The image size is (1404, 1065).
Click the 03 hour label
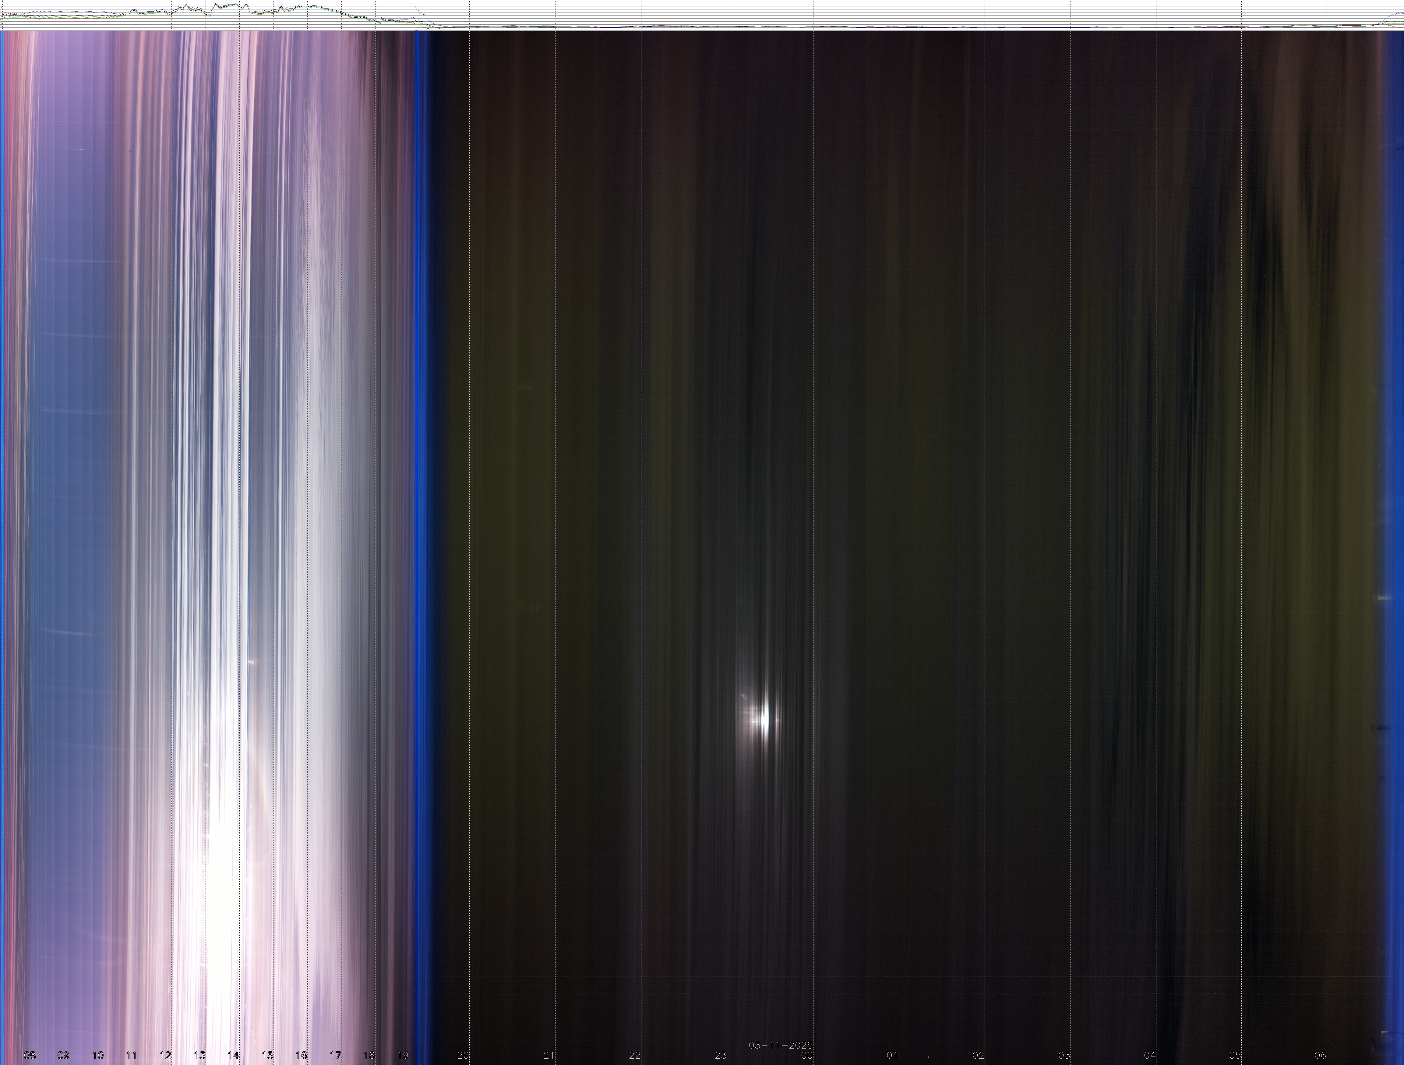point(1064,1056)
